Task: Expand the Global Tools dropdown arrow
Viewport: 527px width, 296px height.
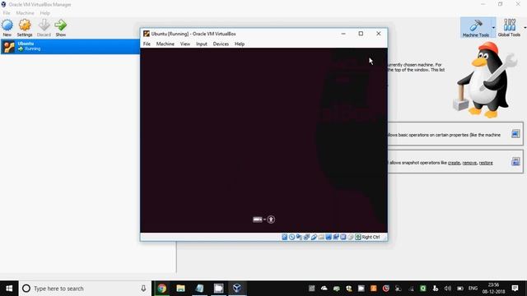Action: (525, 28)
